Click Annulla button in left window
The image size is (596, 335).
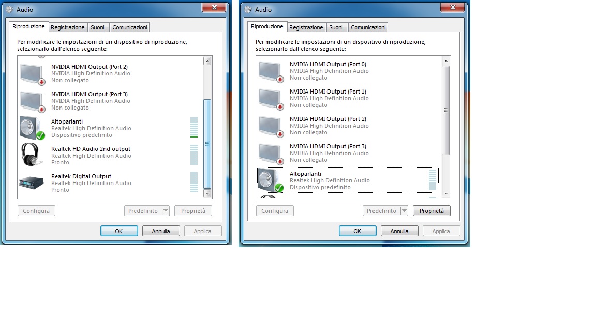pos(161,231)
